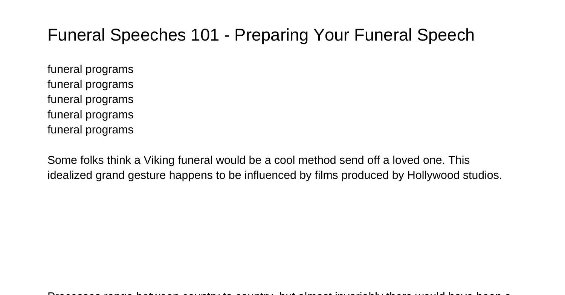The image size is (565, 295).
Task: Click the words "Hollywood studios" in the paragraph
Action: point(454,175)
